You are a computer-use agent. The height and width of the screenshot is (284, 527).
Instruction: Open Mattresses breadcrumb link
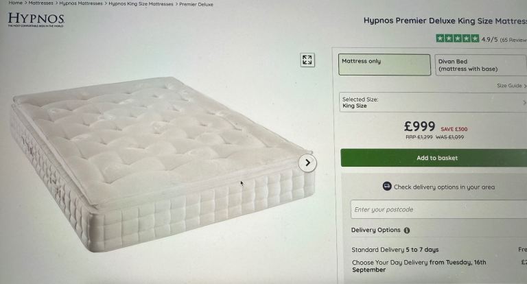(x=40, y=3)
